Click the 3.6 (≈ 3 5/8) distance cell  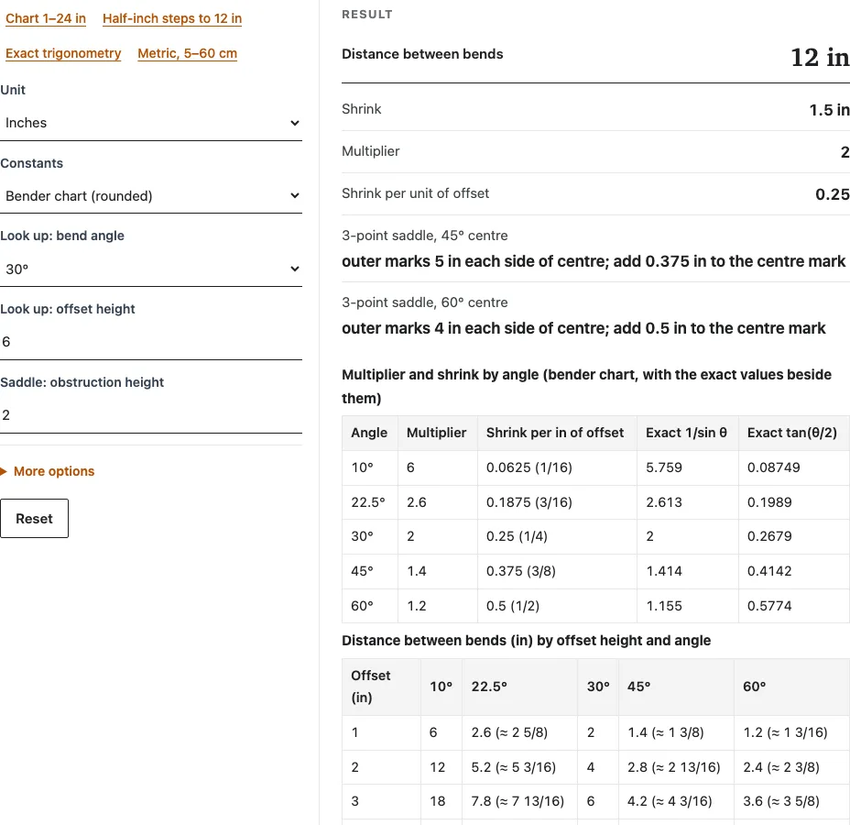click(x=792, y=802)
